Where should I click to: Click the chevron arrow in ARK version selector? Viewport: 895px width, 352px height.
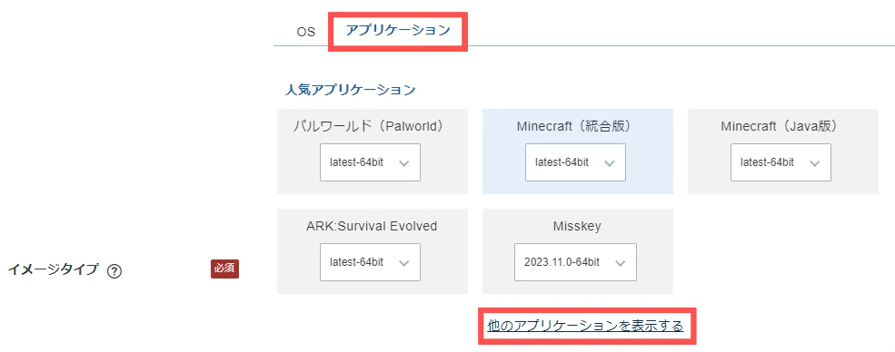coord(404,263)
